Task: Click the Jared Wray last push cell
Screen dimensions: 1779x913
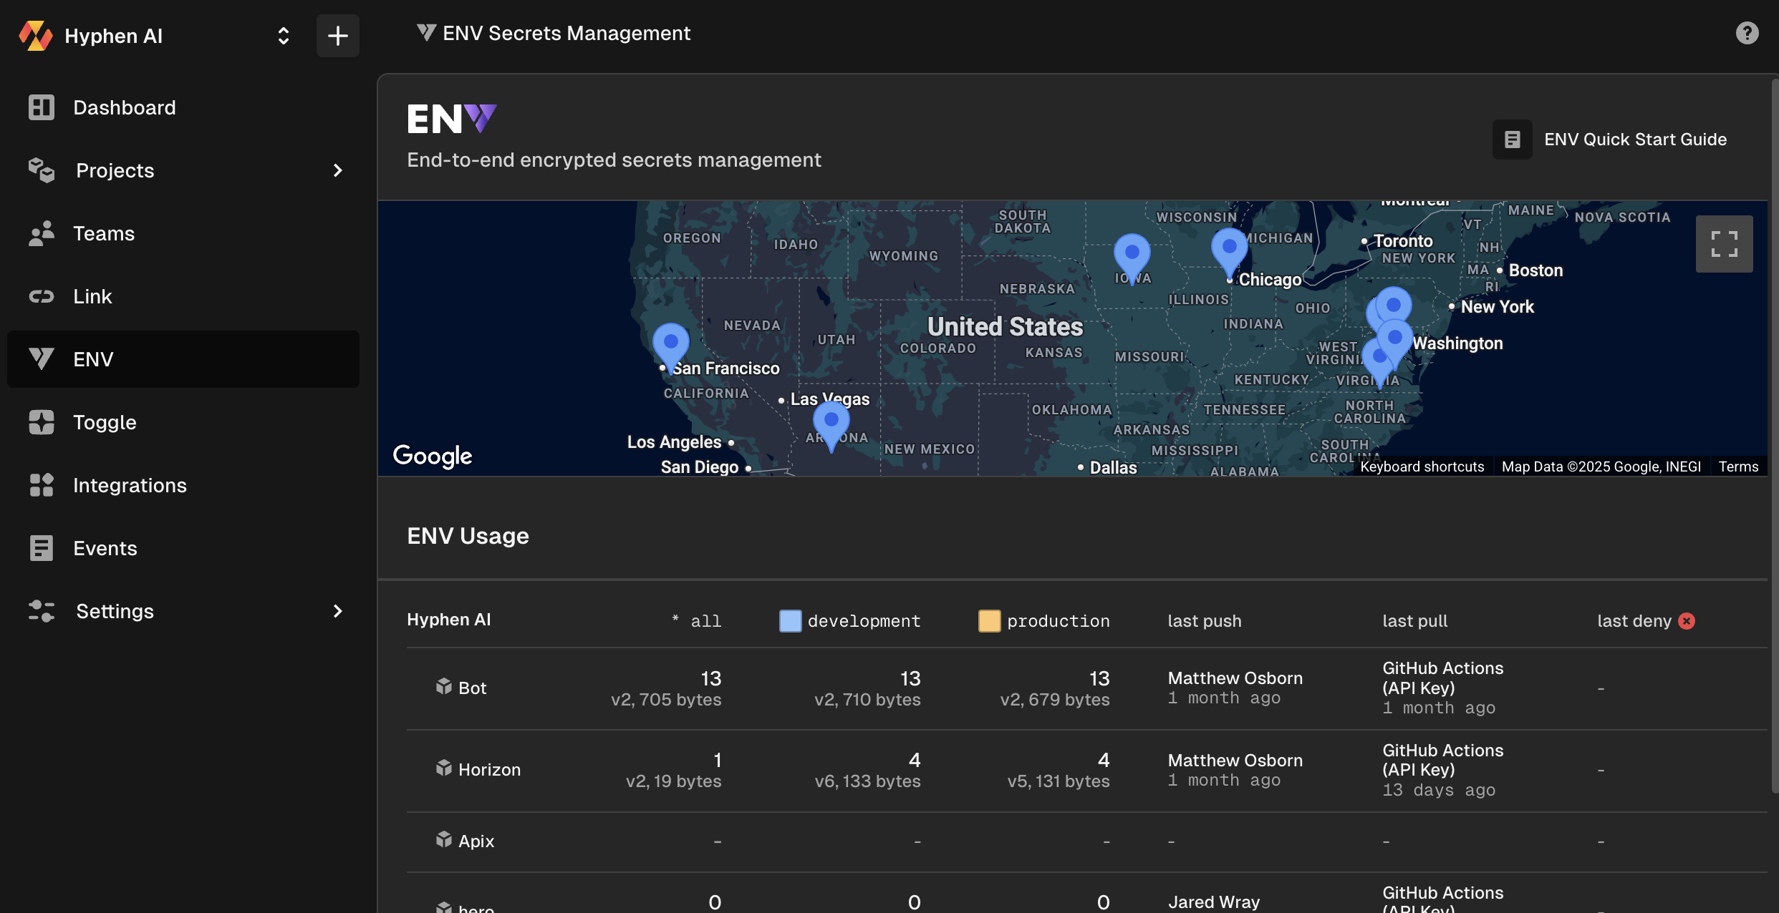Action: [x=1214, y=902]
